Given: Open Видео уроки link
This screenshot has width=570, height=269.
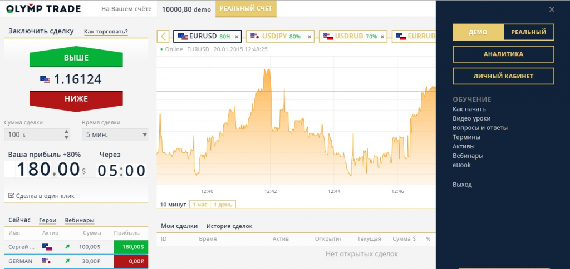Looking at the screenshot, I should click(x=471, y=118).
